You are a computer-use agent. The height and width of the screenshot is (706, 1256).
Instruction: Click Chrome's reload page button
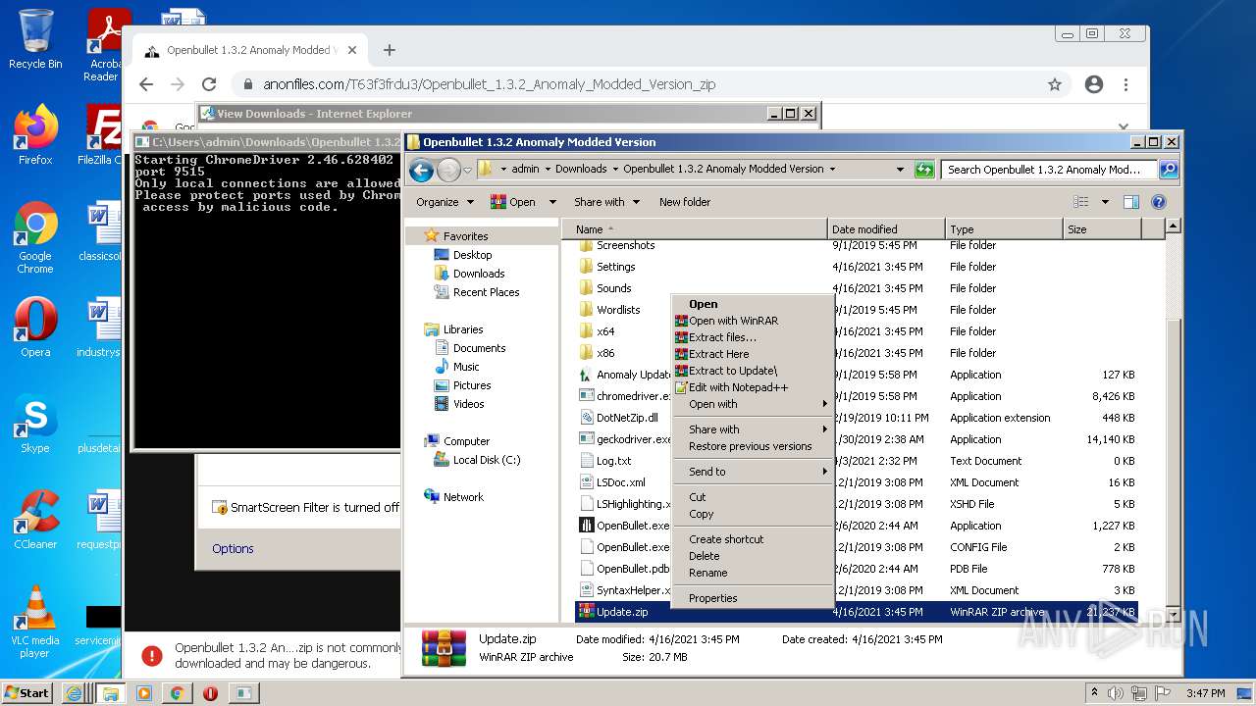pos(208,84)
